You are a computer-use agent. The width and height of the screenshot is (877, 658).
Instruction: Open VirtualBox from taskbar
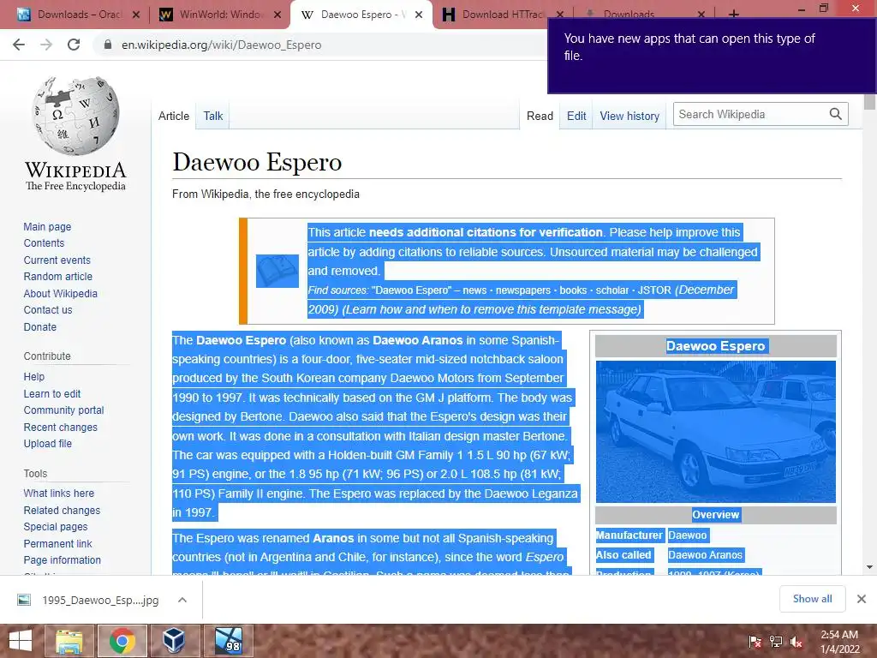(175, 641)
